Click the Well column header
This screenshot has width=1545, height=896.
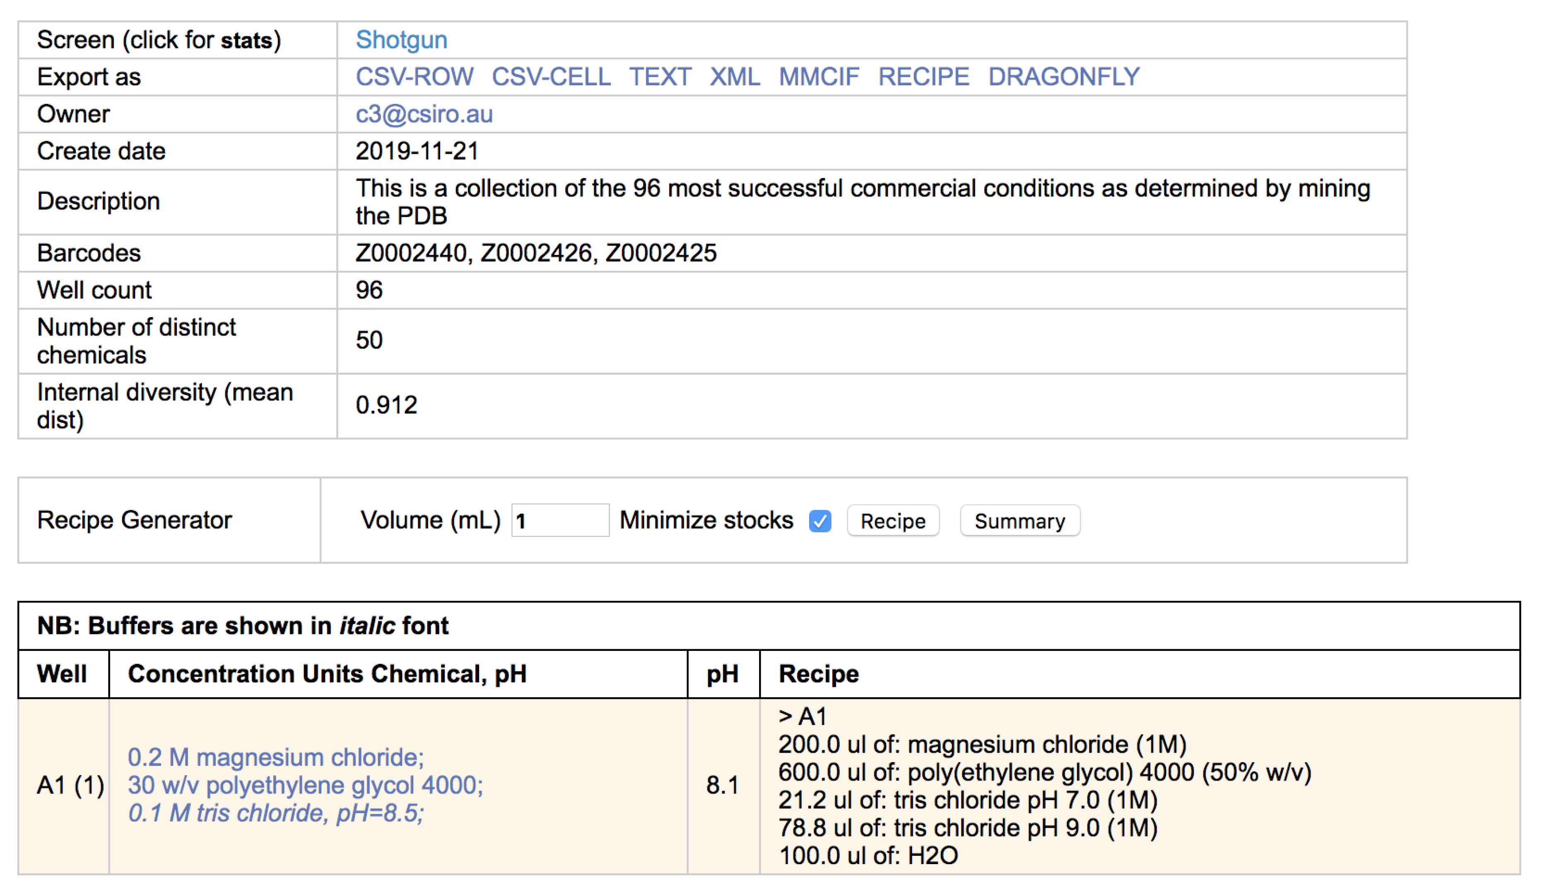(x=62, y=674)
